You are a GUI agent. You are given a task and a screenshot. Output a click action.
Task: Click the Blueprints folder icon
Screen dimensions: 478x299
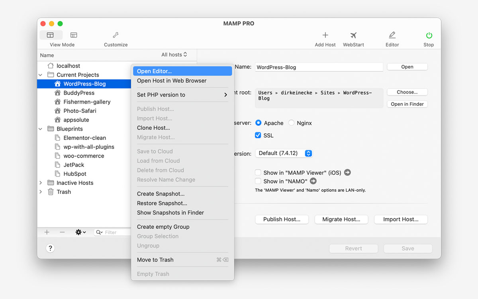tap(51, 129)
